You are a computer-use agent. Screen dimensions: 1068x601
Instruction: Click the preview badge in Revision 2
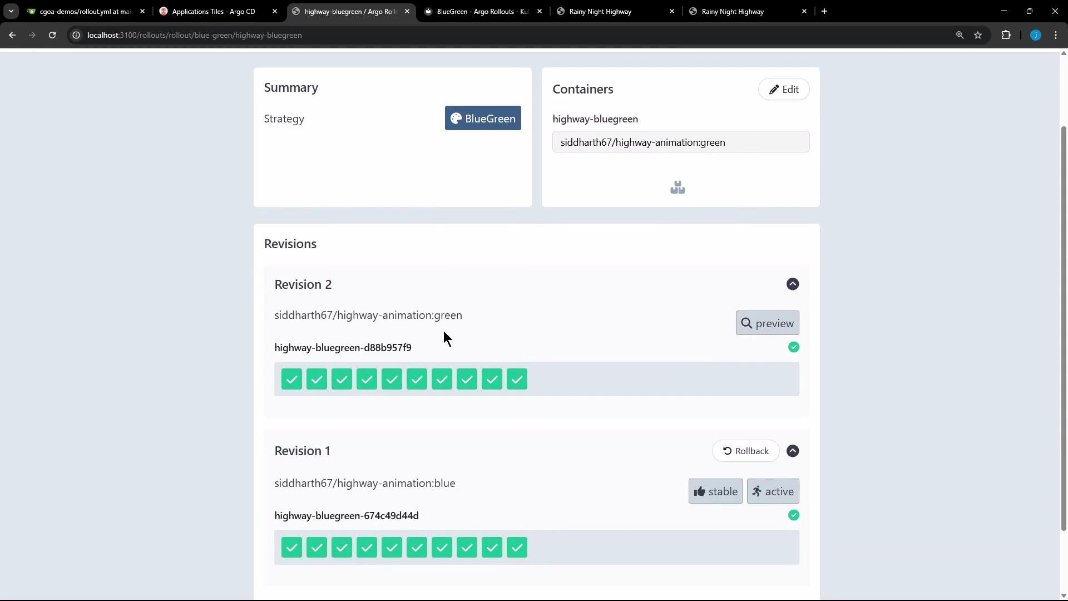(x=767, y=323)
